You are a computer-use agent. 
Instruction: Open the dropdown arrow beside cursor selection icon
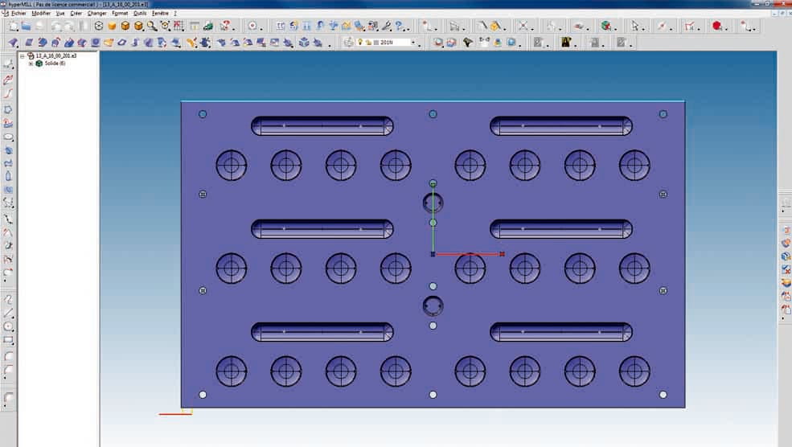click(644, 28)
